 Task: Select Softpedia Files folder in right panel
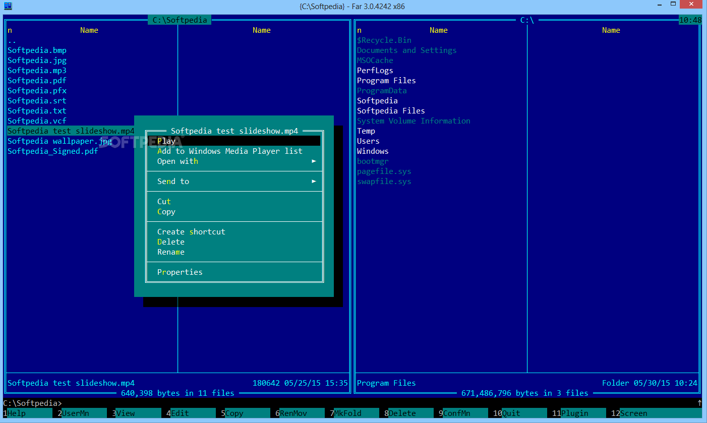pyautogui.click(x=391, y=111)
